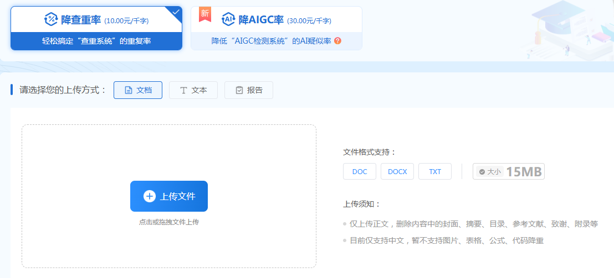Choose 文本 upload method
Screen dimensions: 614x278
[193, 90]
